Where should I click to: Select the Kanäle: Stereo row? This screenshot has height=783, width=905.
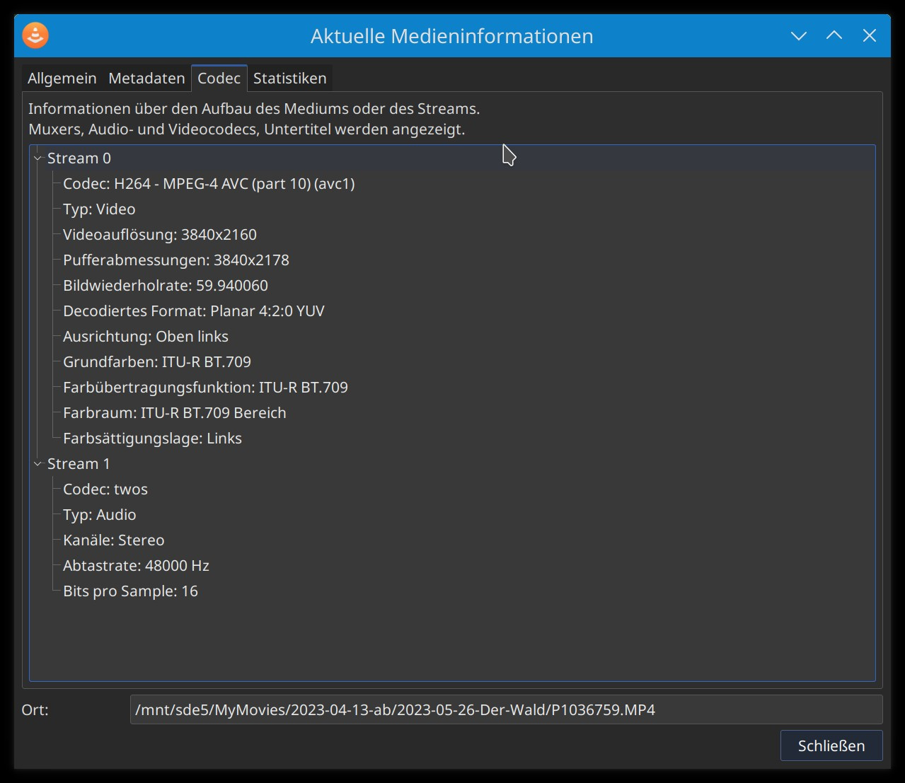point(113,540)
